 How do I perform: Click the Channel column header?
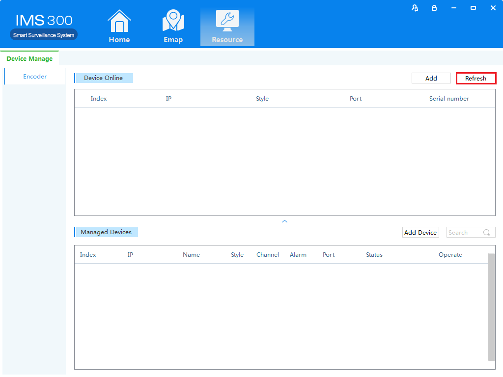pyautogui.click(x=267, y=255)
